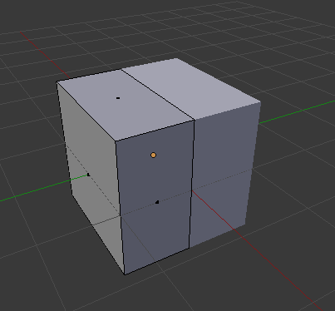This screenshot has width=335, height=311.
Task: Select the face-center dot on the dark front face
Action: [157, 202]
